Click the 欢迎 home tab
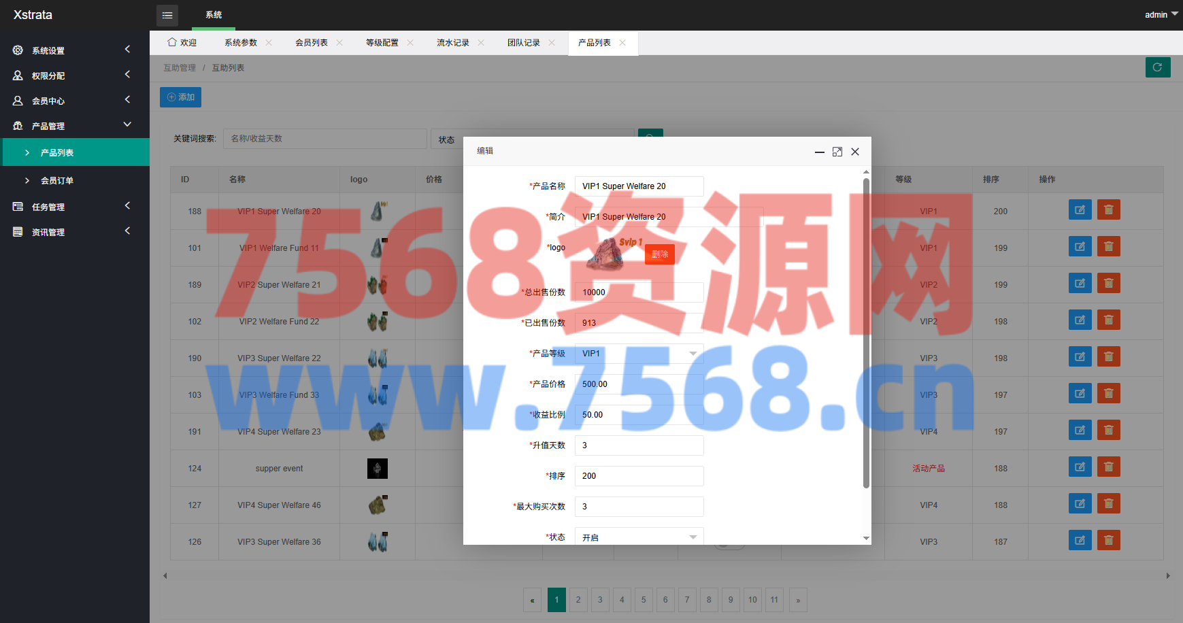Image resolution: width=1183 pixels, height=623 pixels. click(182, 43)
